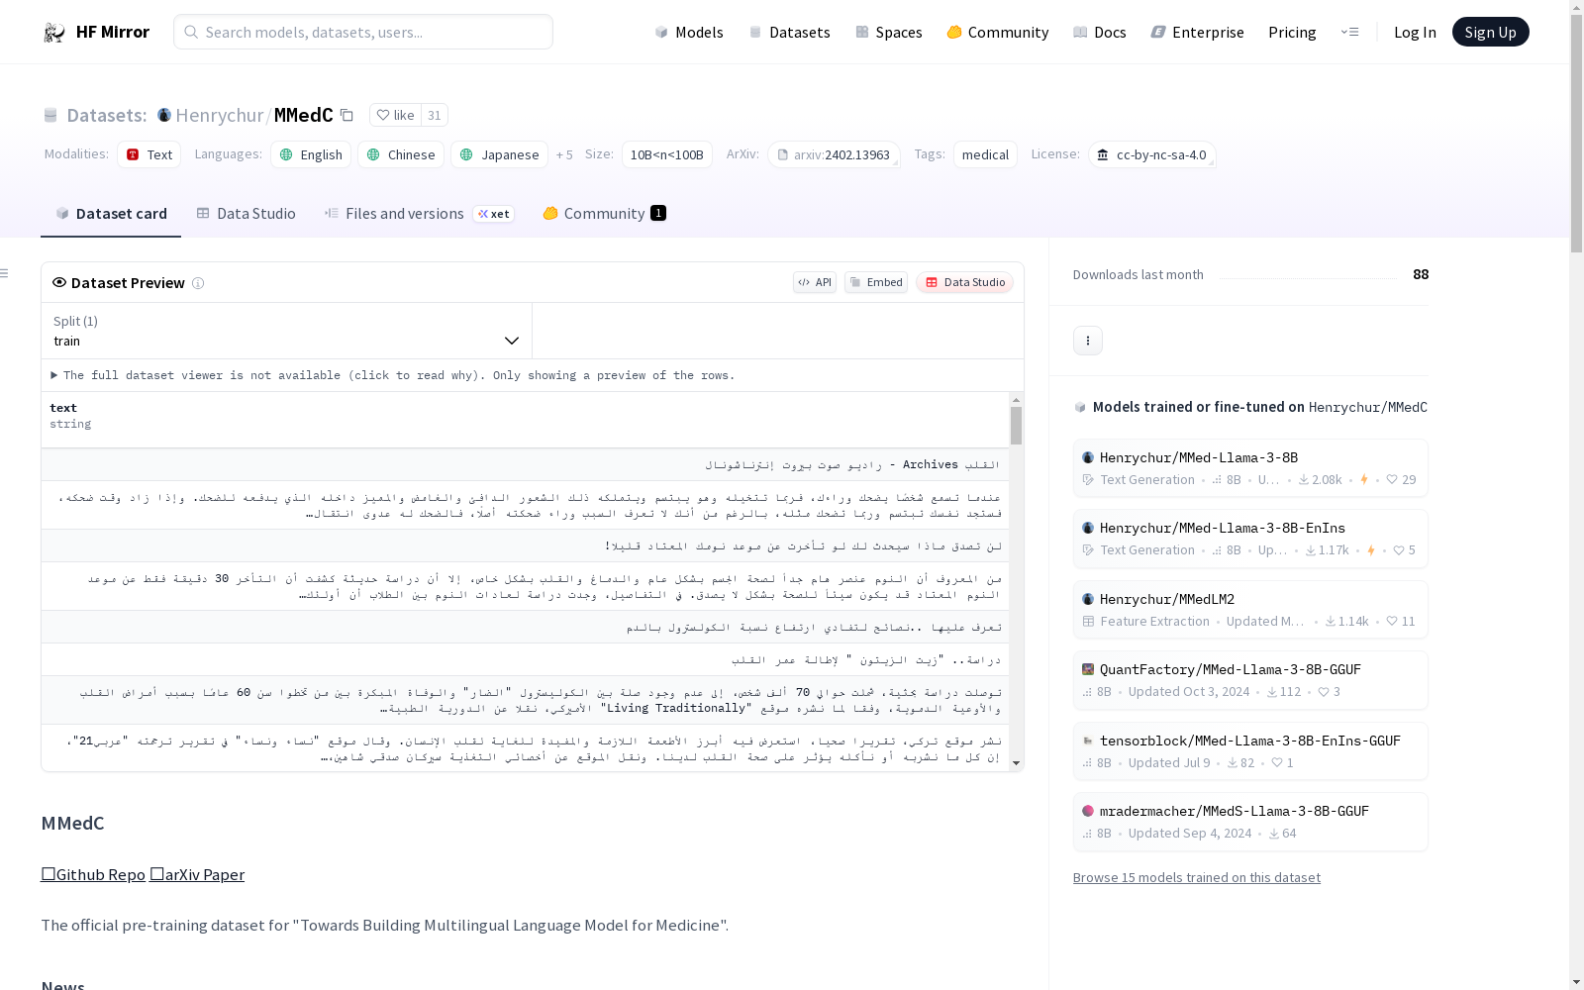Image resolution: width=1584 pixels, height=990 pixels.
Task: Open the navigation more-menu icon beside Pricing
Action: 1349,32
